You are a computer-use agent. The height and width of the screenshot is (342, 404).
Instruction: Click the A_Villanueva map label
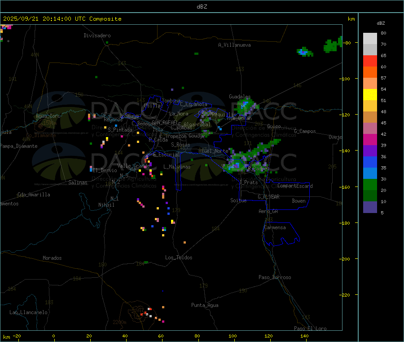(234, 45)
